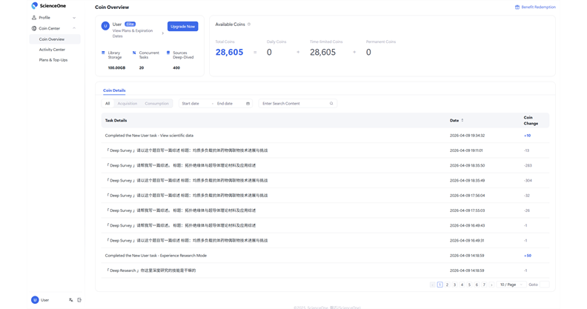Click the info icon next to Available Coins
This screenshot has height=309, width=587.
click(249, 24)
